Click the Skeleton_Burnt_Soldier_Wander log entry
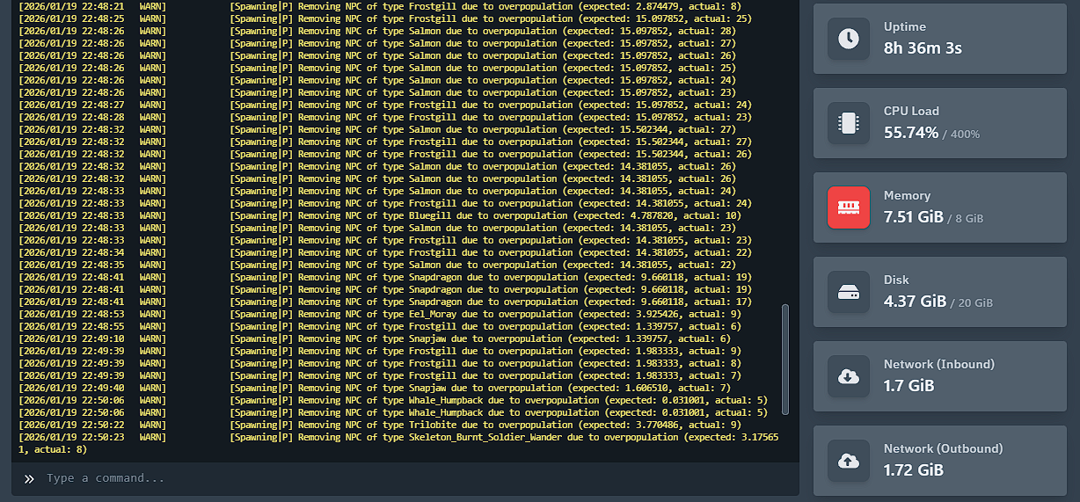1080x502 pixels. pos(501,437)
